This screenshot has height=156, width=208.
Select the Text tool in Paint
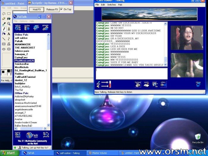click(9, 34)
